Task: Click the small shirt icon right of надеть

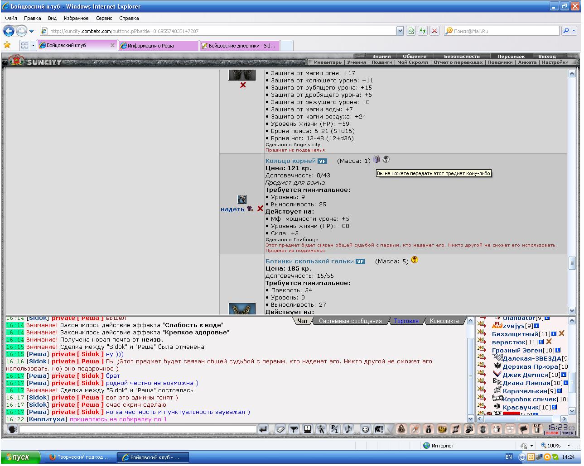Action: [x=250, y=209]
